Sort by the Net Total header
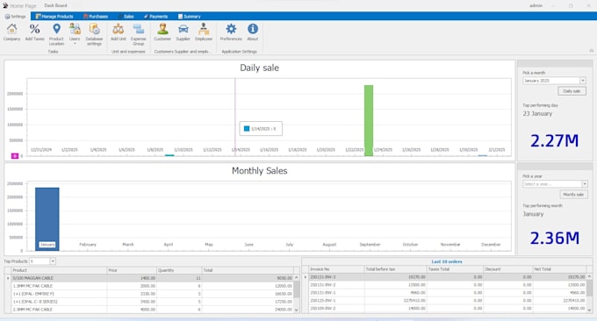 pos(559,269)
